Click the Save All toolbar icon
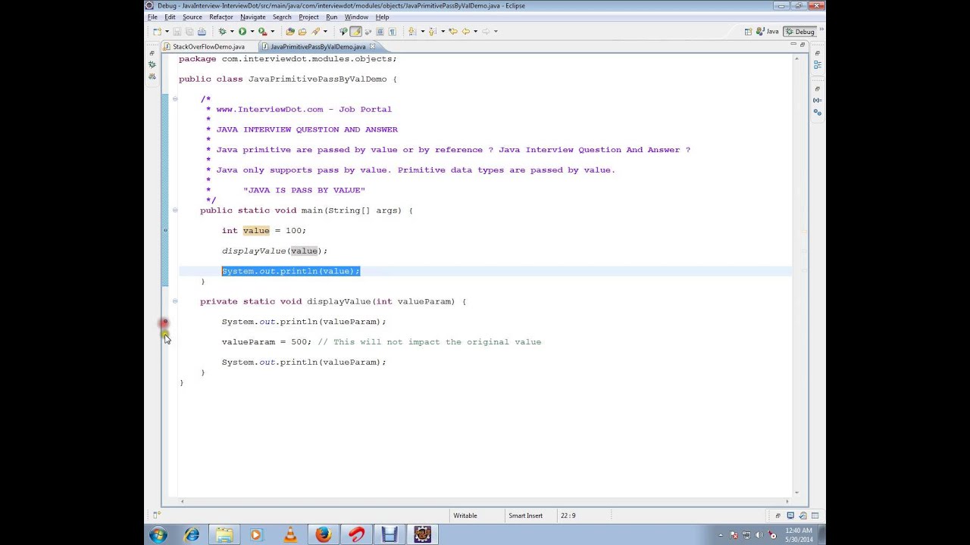 tap(189, 31)
